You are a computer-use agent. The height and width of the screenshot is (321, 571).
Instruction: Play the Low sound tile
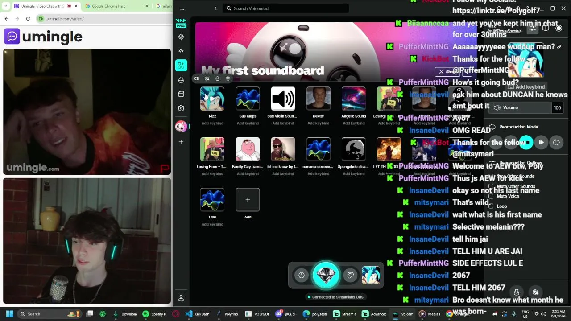click(x=212, y=200)
